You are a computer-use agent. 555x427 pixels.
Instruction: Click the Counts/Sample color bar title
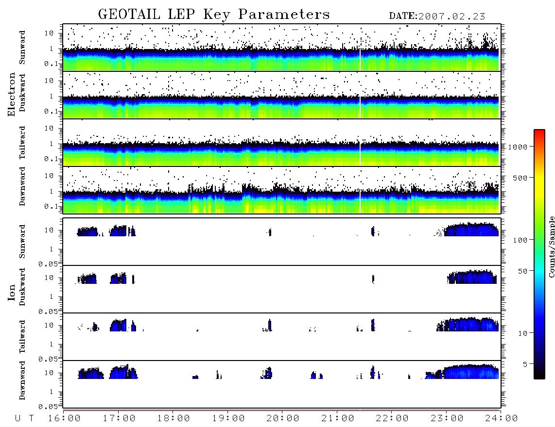tap(551, 246)
